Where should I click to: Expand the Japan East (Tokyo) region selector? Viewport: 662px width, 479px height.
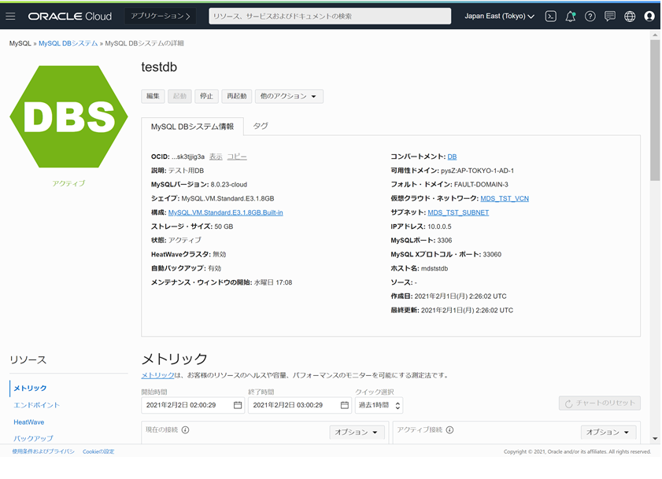click(x=499, y=16)
